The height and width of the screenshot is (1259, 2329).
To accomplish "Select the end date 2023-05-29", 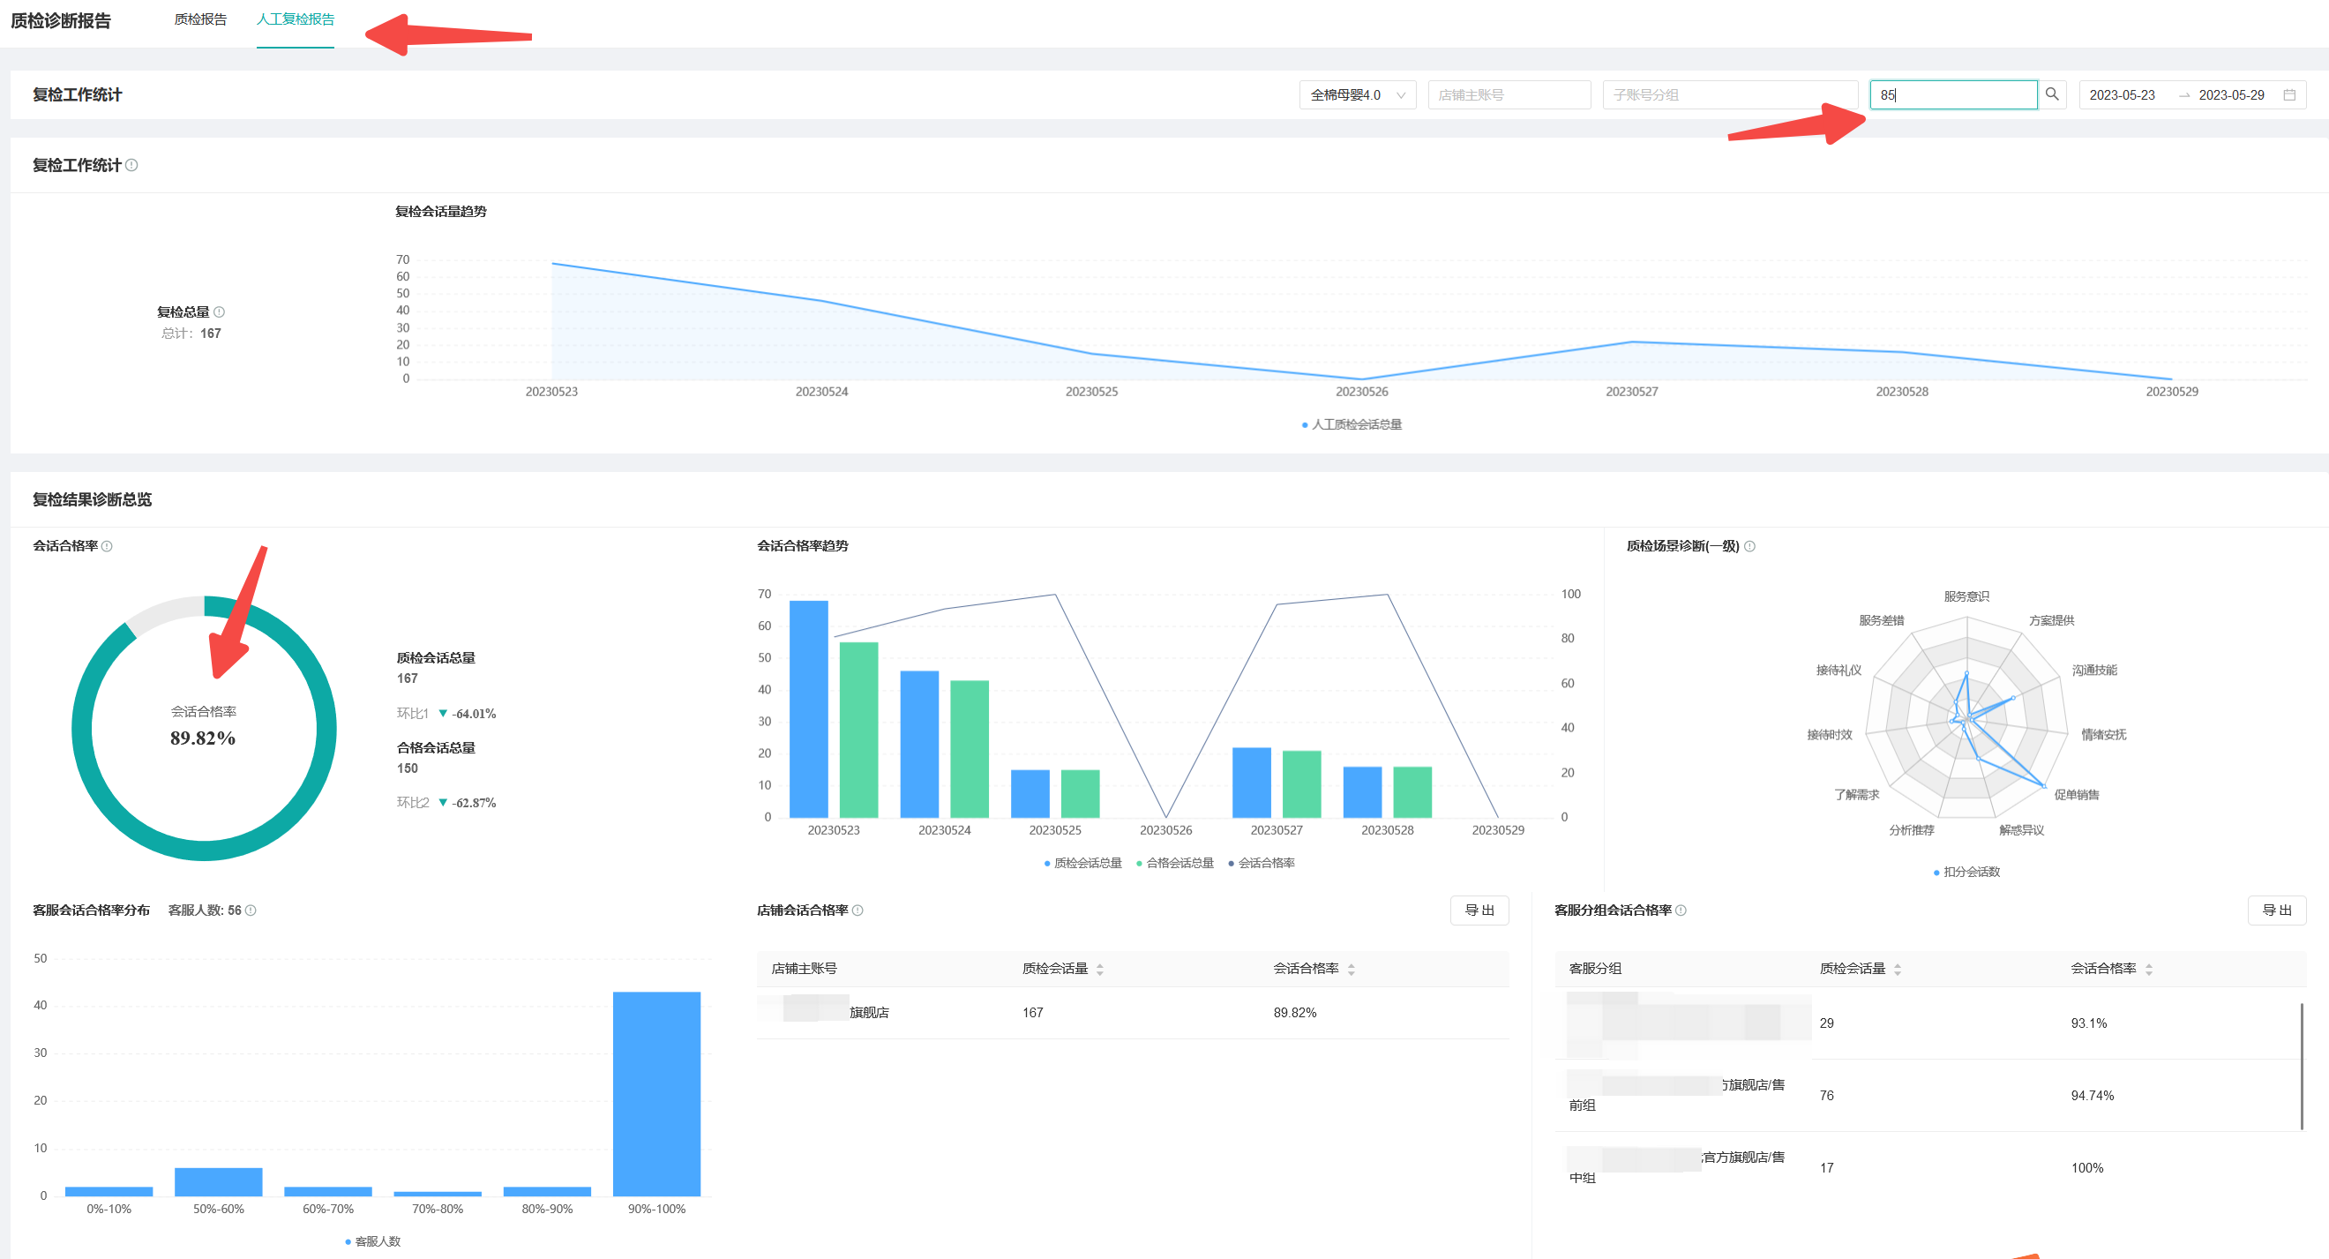I will click(x=2231, y=95).
